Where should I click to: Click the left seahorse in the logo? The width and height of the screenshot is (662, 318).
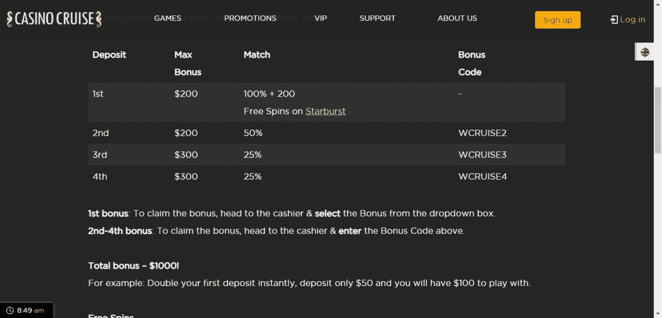pos(10,19)
